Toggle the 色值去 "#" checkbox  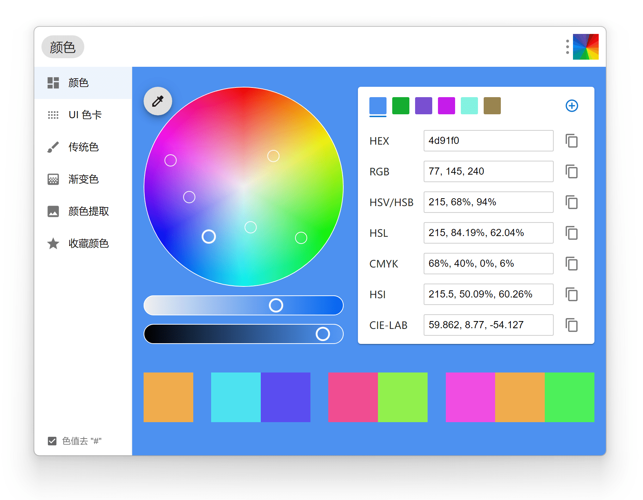click(x=52, y=441)
